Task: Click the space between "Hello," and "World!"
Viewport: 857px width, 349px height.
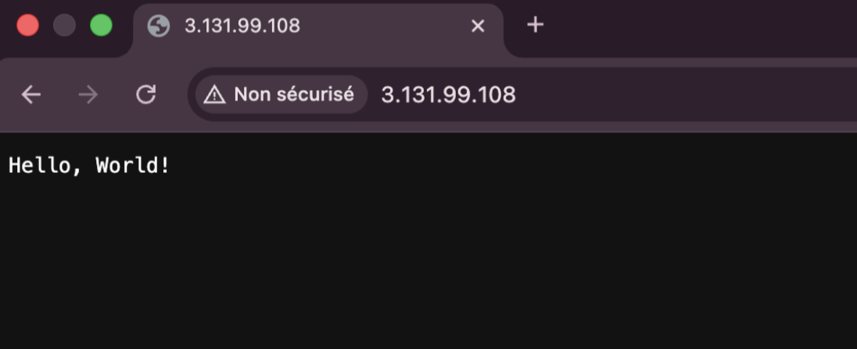Action: [x=88, y=166]
